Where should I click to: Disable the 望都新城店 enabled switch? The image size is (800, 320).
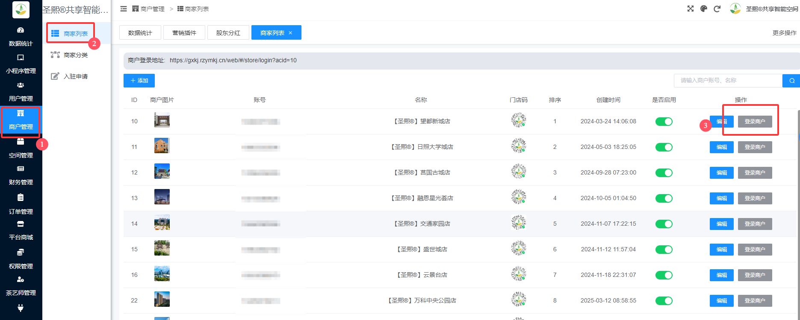[664, 122]
